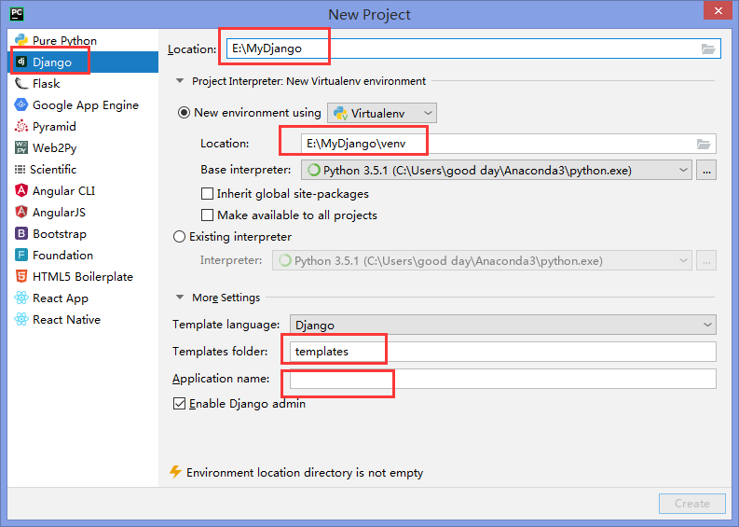Select Angular CLI project type

[83, 190]
